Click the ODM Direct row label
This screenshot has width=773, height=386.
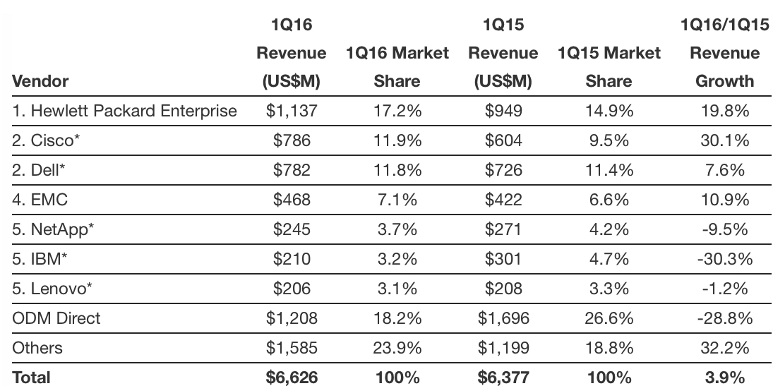click(56, 318)
